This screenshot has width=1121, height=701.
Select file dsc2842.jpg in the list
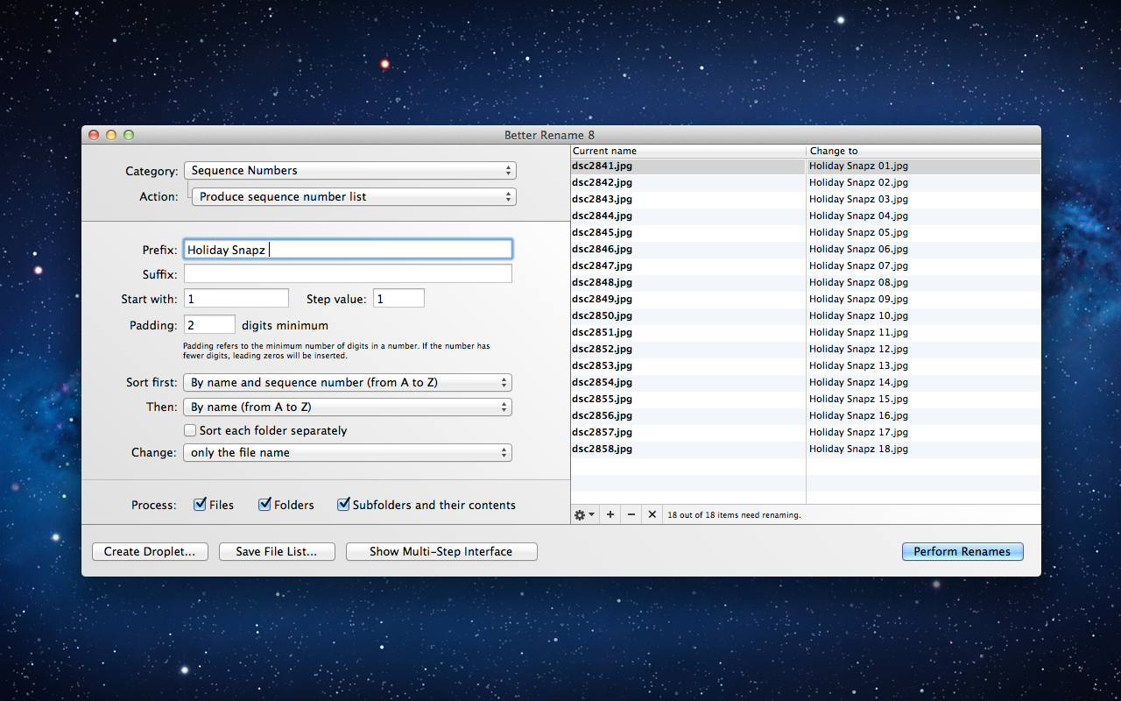coord(602,182)
